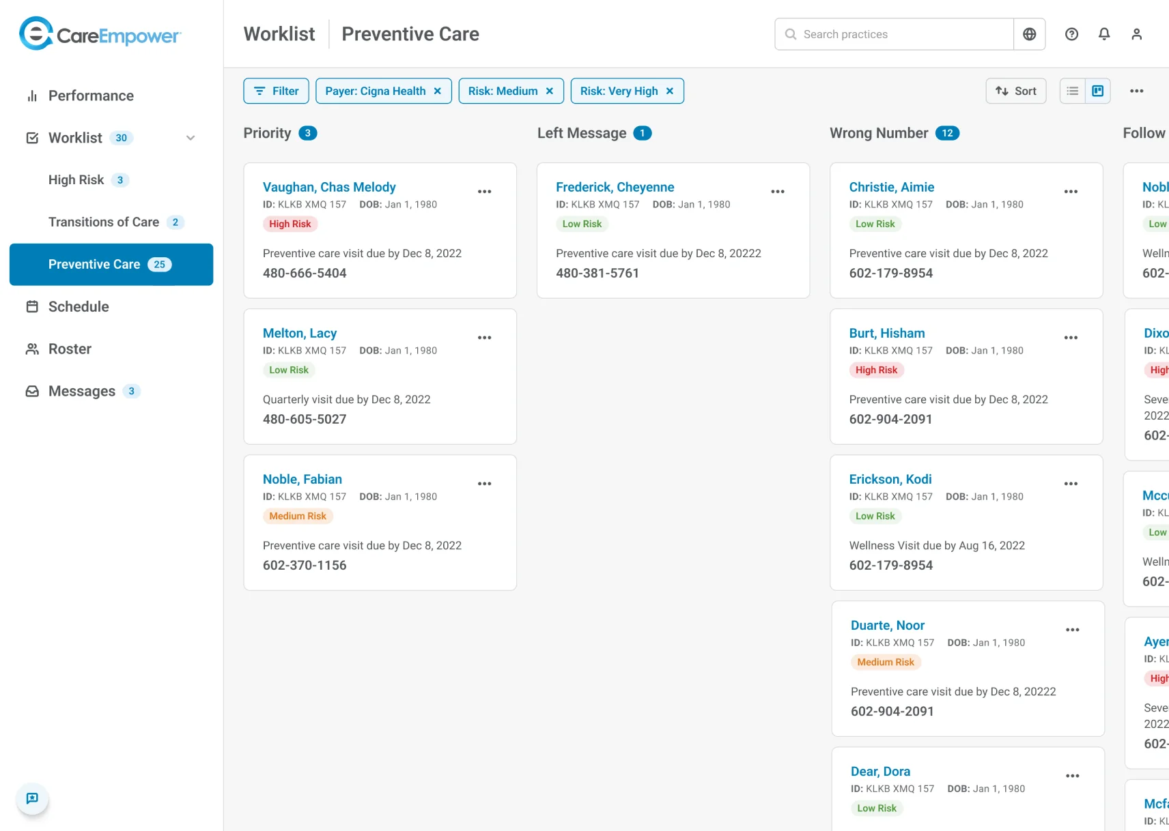
Task: Select the kanban board view toggle
Action: tap(1097, 90)
